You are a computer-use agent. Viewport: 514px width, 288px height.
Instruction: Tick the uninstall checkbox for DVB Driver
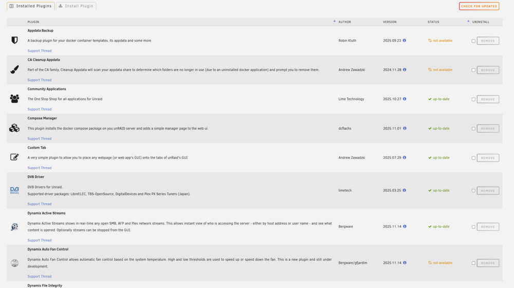[x=473, y=191]
